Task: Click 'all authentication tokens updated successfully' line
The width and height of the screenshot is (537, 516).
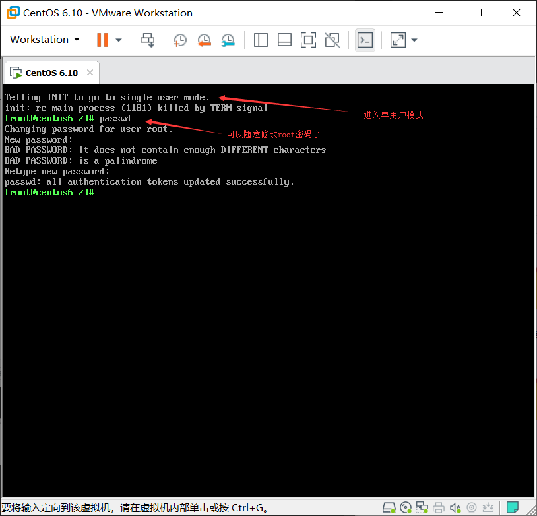Action: point(170,182)
